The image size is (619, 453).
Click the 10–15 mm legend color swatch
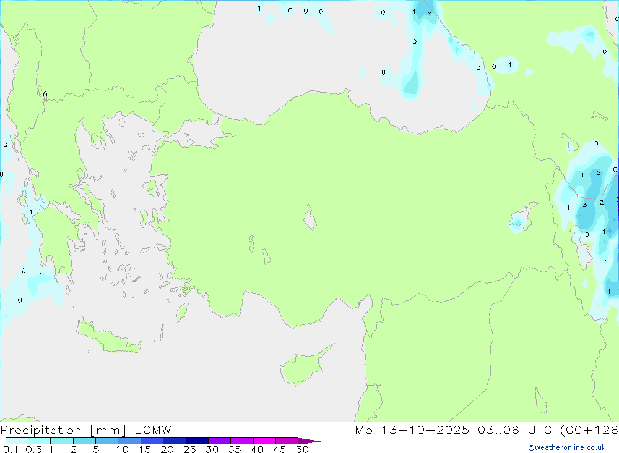point(129,441)
